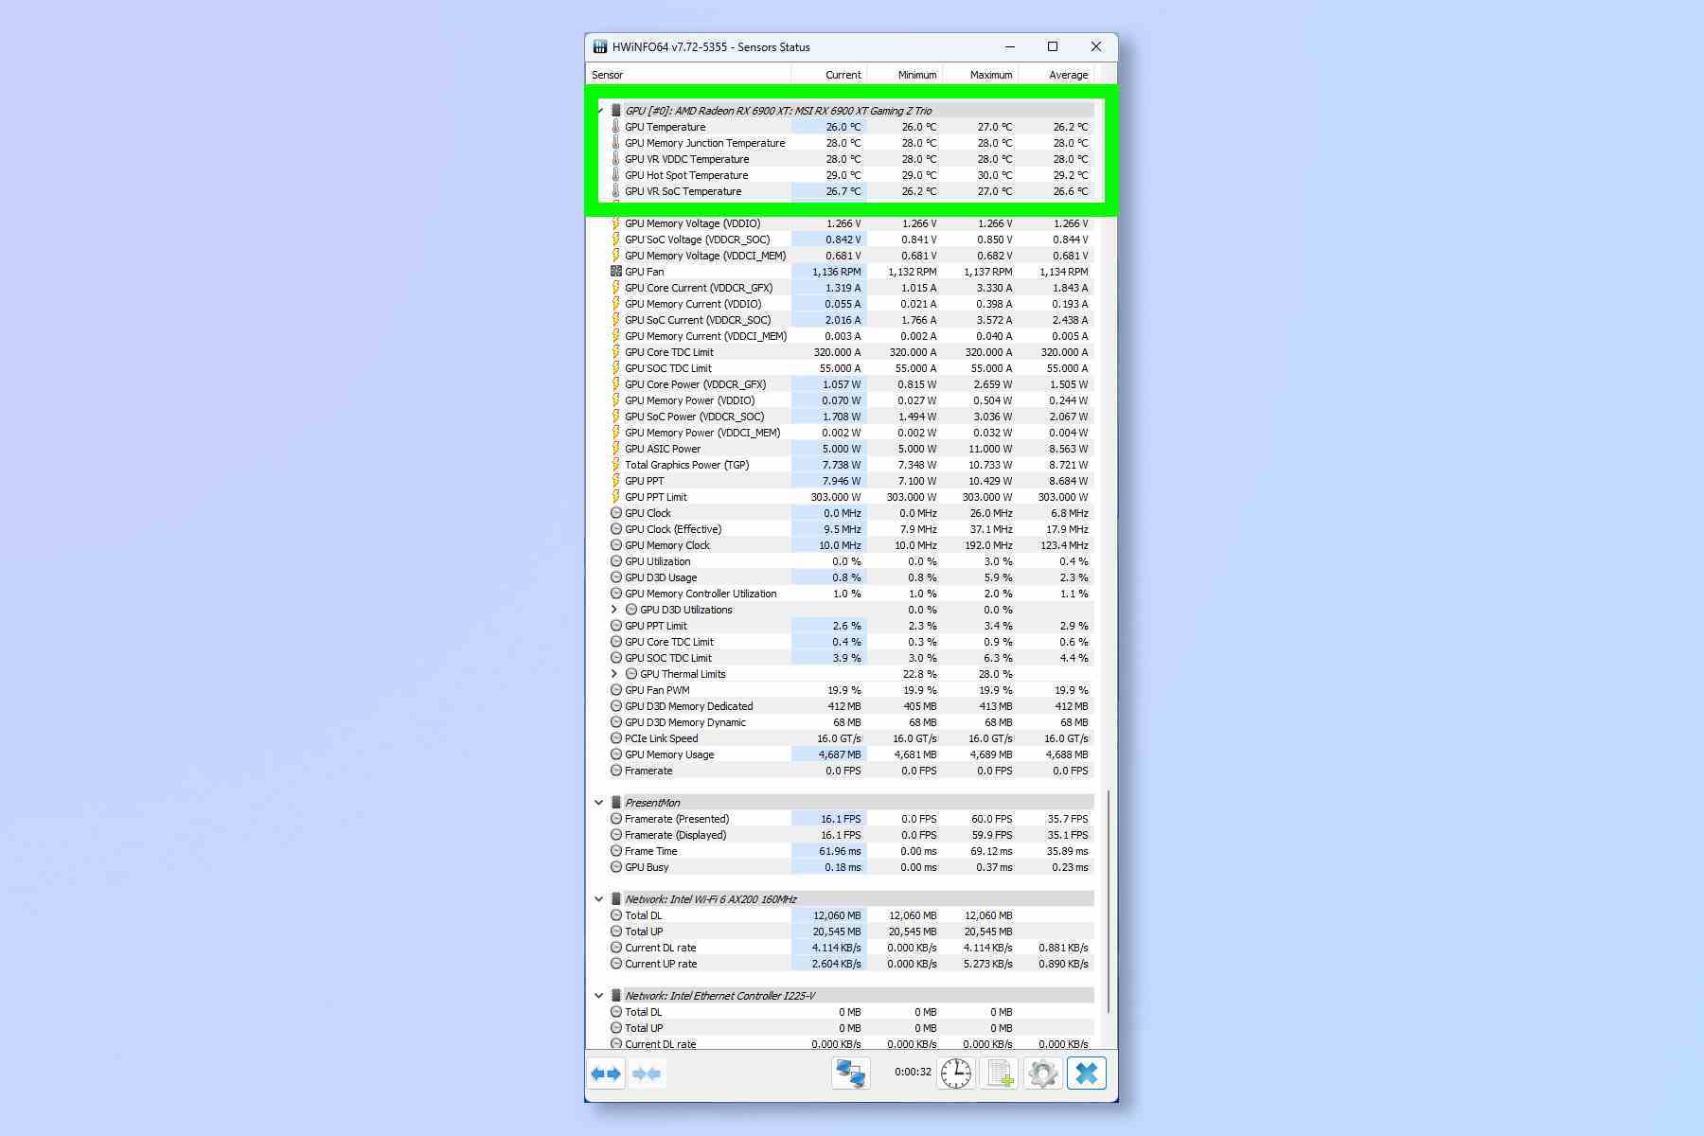Image resolution: width=1704 pixels, height=1136 pixels.
Task: Click the GPU Clock row circle icon
Action: (616, 513)
